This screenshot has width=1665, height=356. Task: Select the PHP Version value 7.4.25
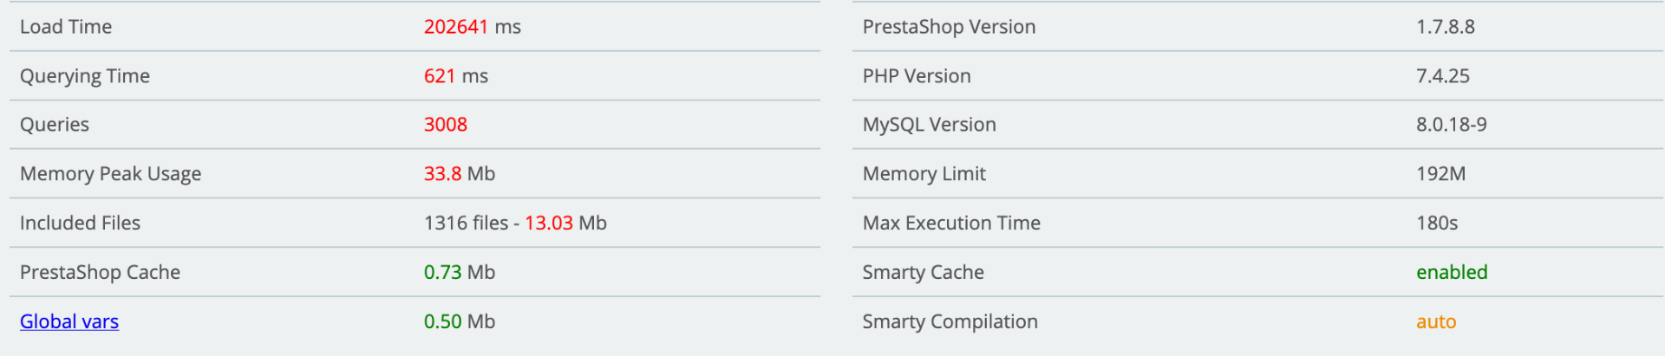tap(1442, 76)
